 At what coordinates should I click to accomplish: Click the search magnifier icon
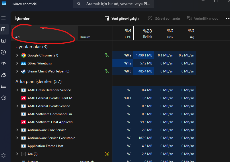tap(79, 4)
